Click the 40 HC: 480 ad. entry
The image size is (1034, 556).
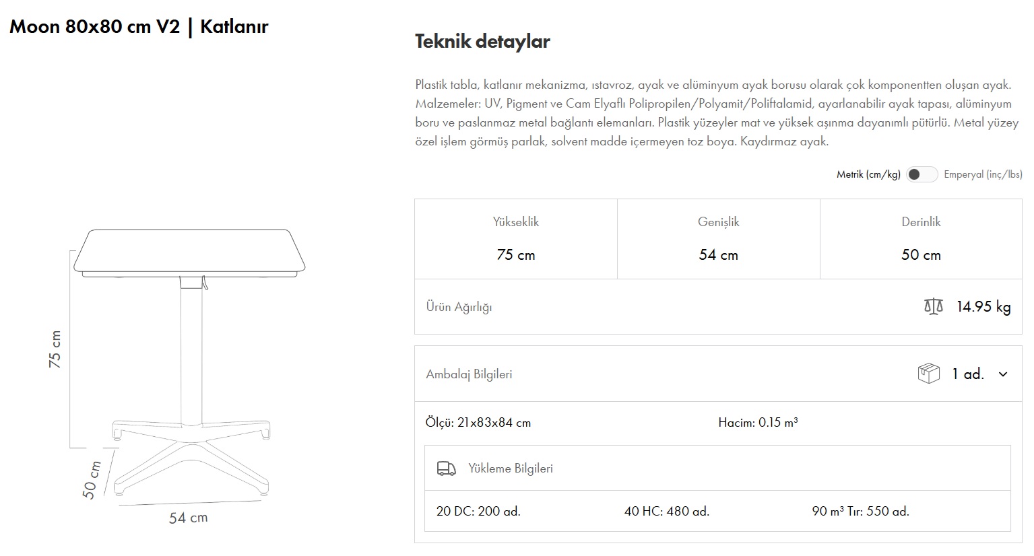click(x=667, y=512)
